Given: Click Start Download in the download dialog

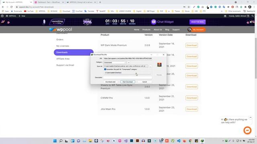Looking at the screenshot, I should click(128, 82).
